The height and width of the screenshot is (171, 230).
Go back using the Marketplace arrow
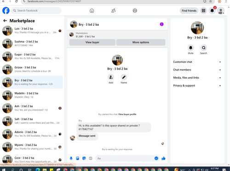(5, 21)
